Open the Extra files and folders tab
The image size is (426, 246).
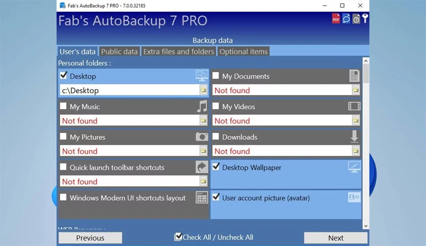point(178,51)
